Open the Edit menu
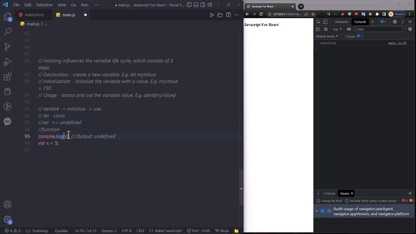 28,5
